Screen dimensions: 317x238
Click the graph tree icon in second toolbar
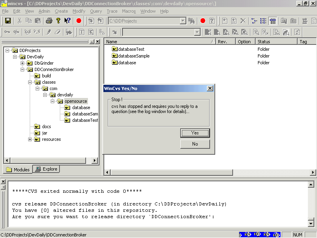(x=102, y=32)
